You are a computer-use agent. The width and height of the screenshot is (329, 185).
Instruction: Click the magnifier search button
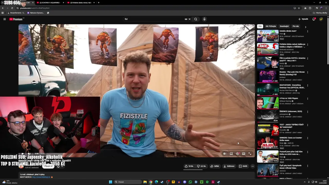click(x=196, y=19)
